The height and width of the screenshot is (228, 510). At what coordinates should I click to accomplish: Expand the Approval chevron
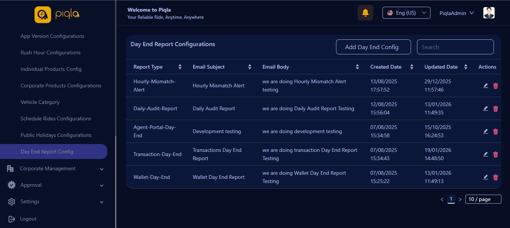pos(102,186)
